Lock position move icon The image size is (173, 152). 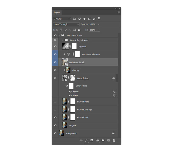(x=70, y=30)
